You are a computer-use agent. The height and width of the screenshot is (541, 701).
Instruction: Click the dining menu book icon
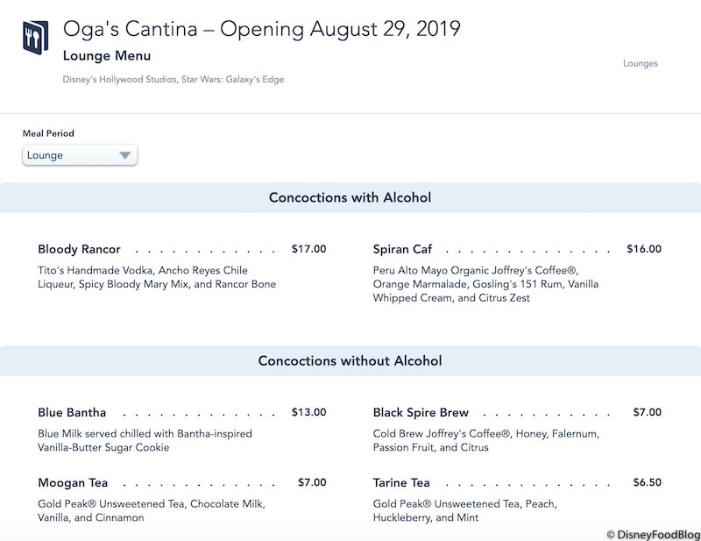(36, 37)
